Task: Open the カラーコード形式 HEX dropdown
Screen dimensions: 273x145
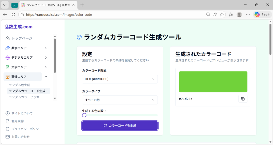Action: point(120,79)
